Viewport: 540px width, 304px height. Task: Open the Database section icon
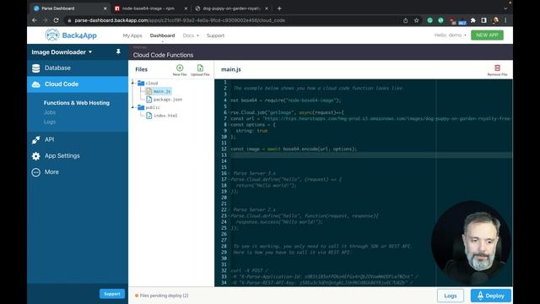click(35, 68)
